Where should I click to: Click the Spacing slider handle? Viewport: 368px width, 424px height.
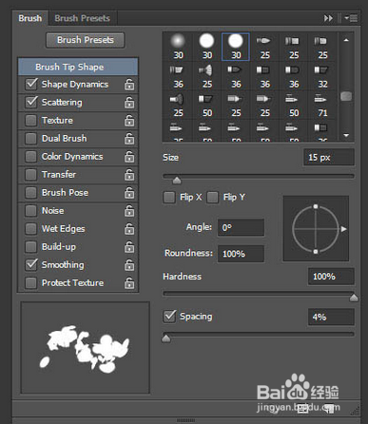(x=166, y=338)
